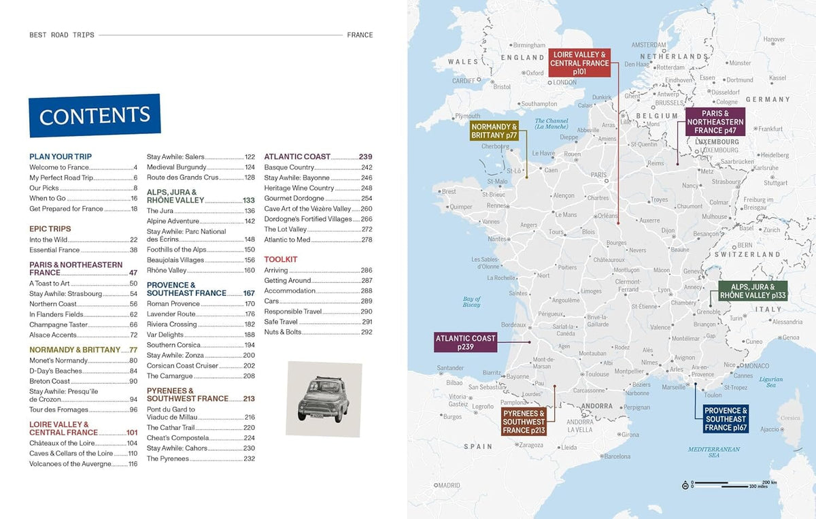Open the 'Alsace Accents' entry

(84, 335)
